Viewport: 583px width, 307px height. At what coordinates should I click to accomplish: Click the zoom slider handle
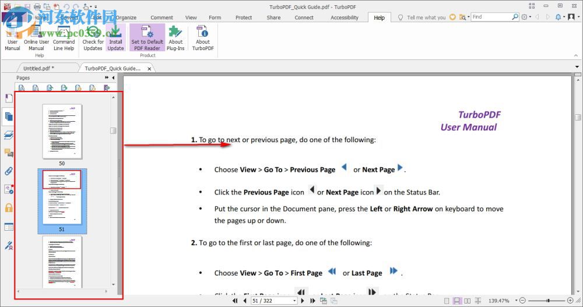coord(548,301)
